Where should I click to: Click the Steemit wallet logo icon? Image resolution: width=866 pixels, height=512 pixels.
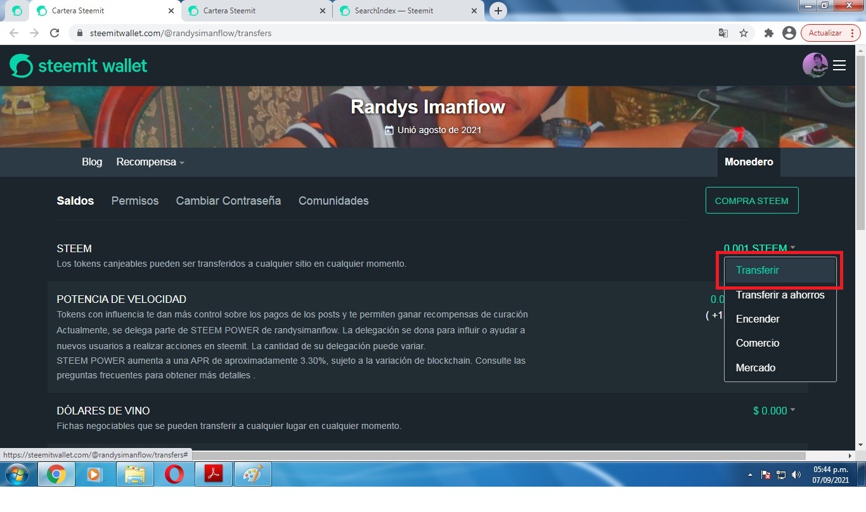click(21, 65)
